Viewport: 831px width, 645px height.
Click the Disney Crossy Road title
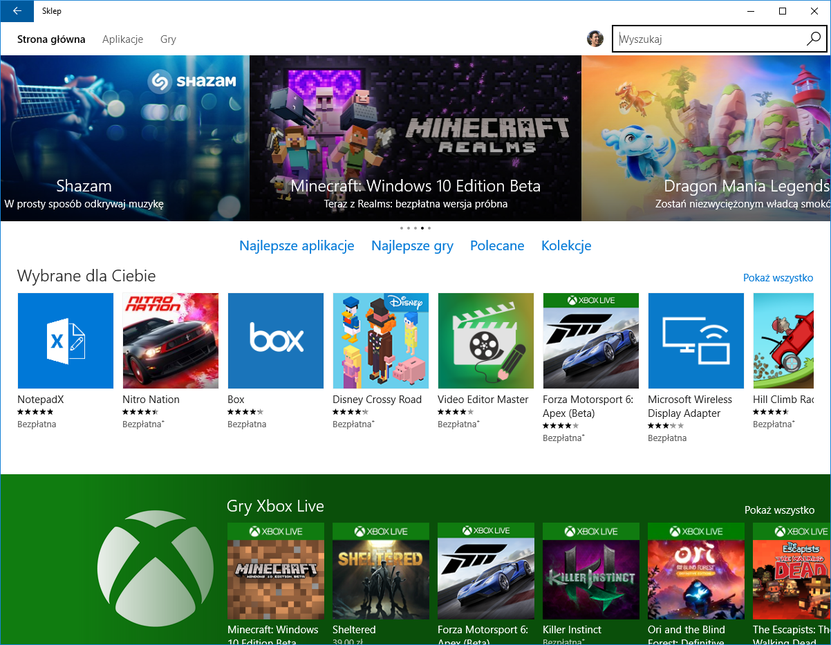coord(377,400)
